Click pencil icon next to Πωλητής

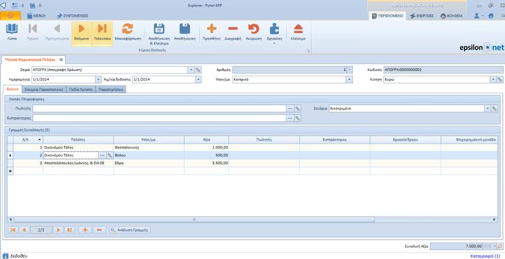point(298,109)
